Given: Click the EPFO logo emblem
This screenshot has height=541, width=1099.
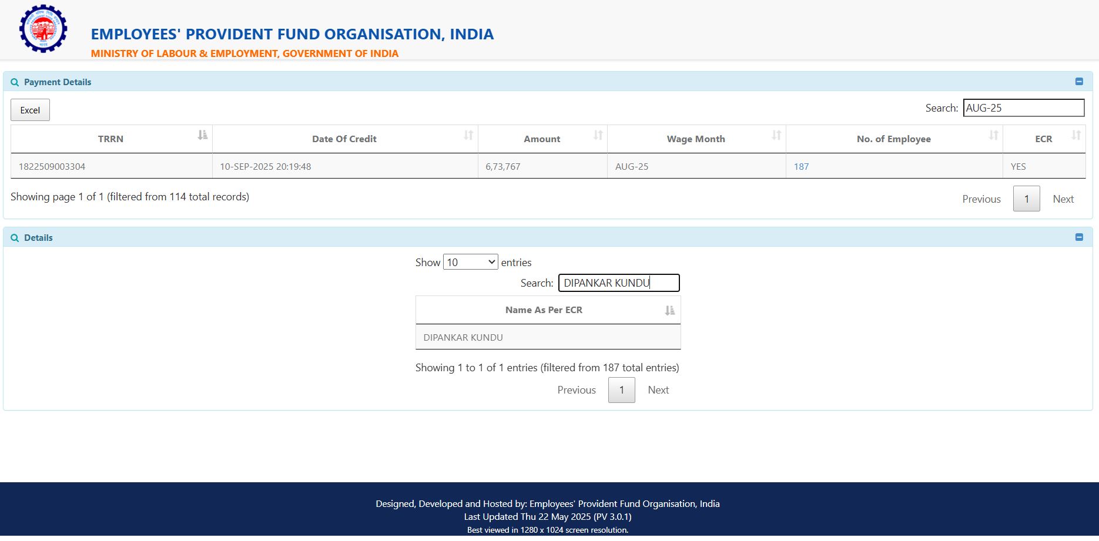Looking at the screenshot, I should tap(43, 29).
